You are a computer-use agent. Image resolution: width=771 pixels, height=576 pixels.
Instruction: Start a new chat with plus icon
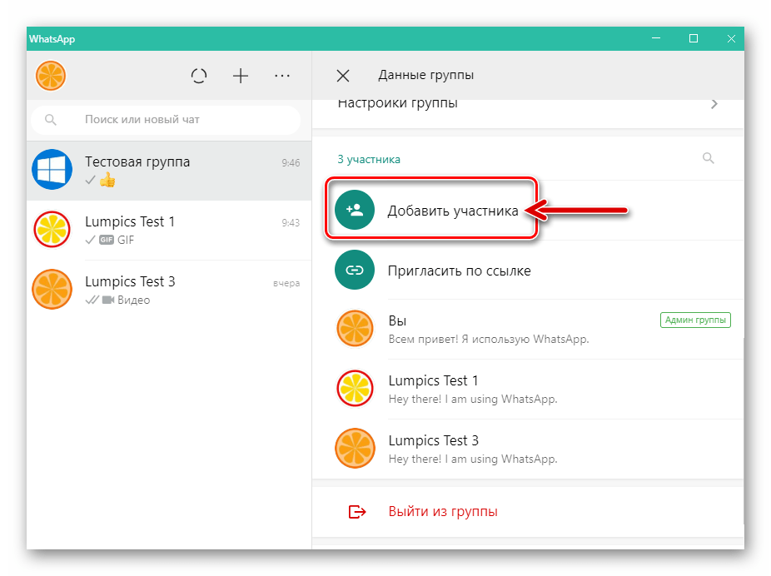click(x=241, y=76)
